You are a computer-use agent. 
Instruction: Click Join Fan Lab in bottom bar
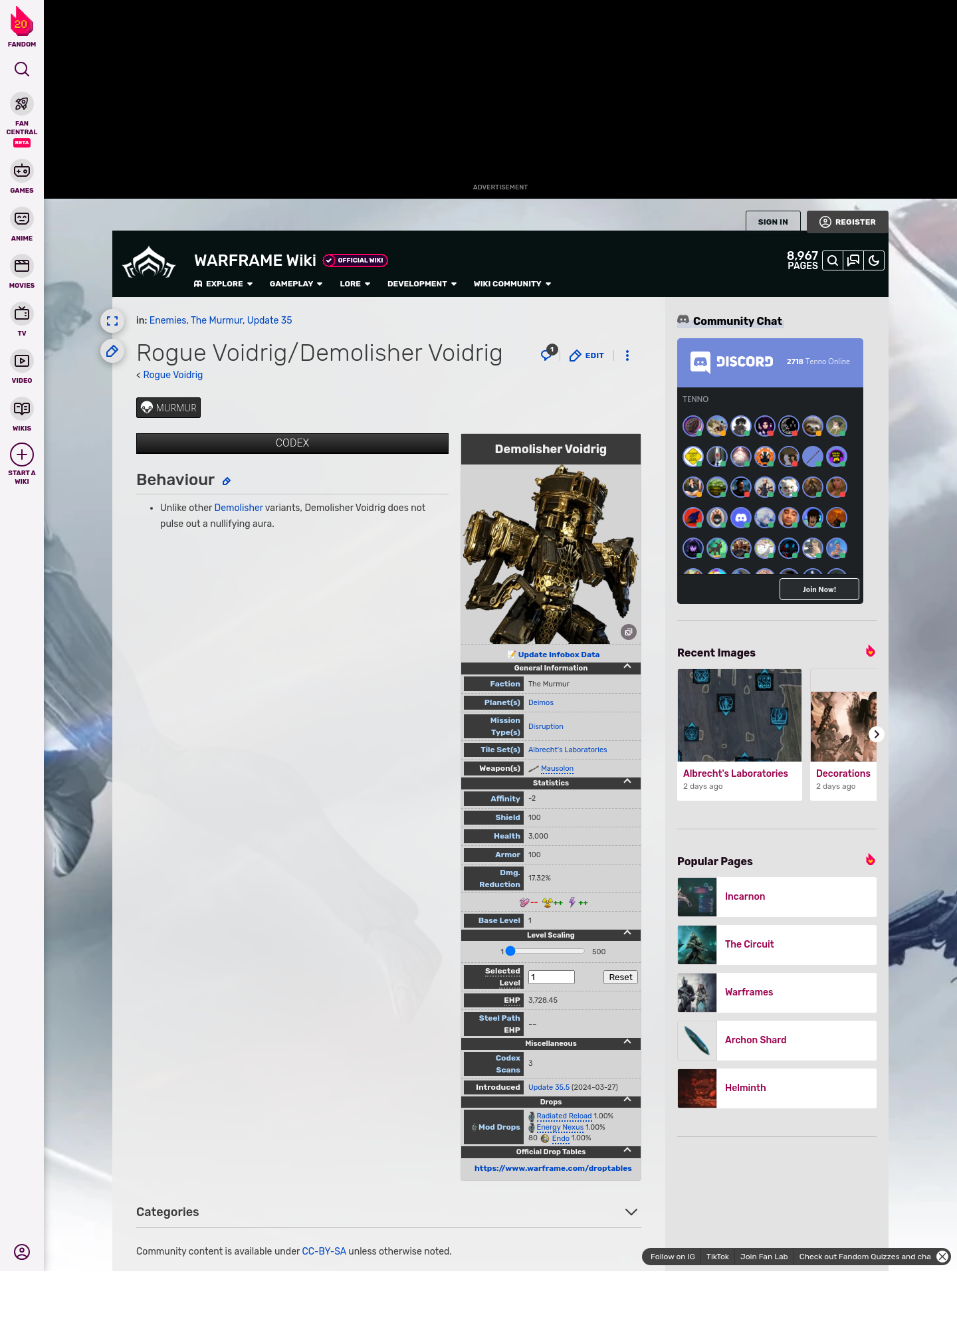tap(764, 1257)
